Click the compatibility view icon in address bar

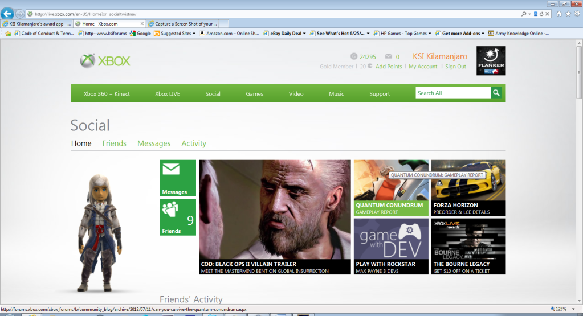(x=535, y=14)
